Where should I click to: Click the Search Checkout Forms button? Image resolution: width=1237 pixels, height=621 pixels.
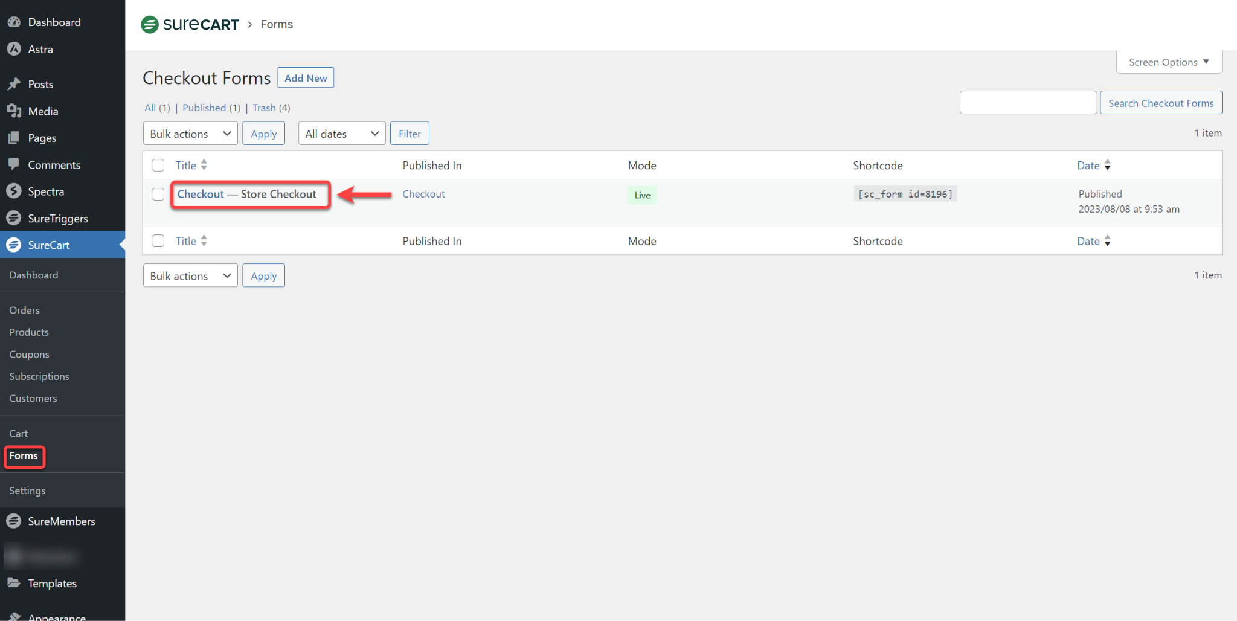point(1161,103)
